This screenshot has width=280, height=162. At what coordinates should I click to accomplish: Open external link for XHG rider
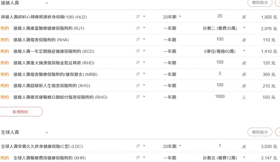[x=138, y=85]
